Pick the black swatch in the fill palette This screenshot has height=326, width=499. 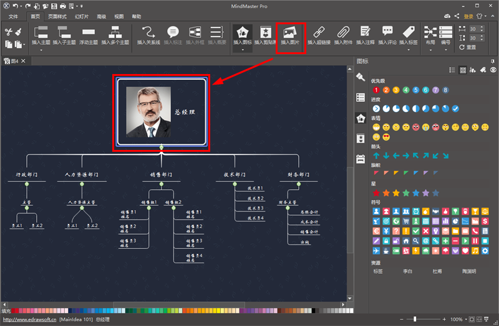[x=314, y=310]
